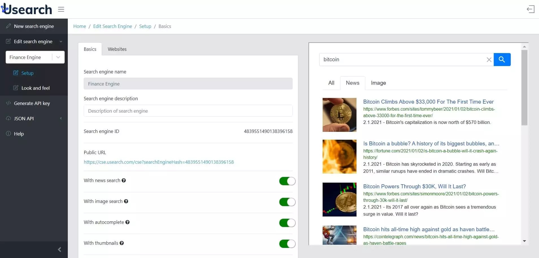Viewport: 539px width, 258px height.
Task: Navigate to Home via the breadcrumb
Action: click(80, 26)
